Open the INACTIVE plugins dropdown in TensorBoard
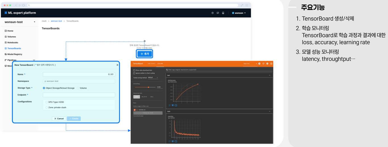The width and height of the screenshot is (388, 147). click(x=250, y=64)
